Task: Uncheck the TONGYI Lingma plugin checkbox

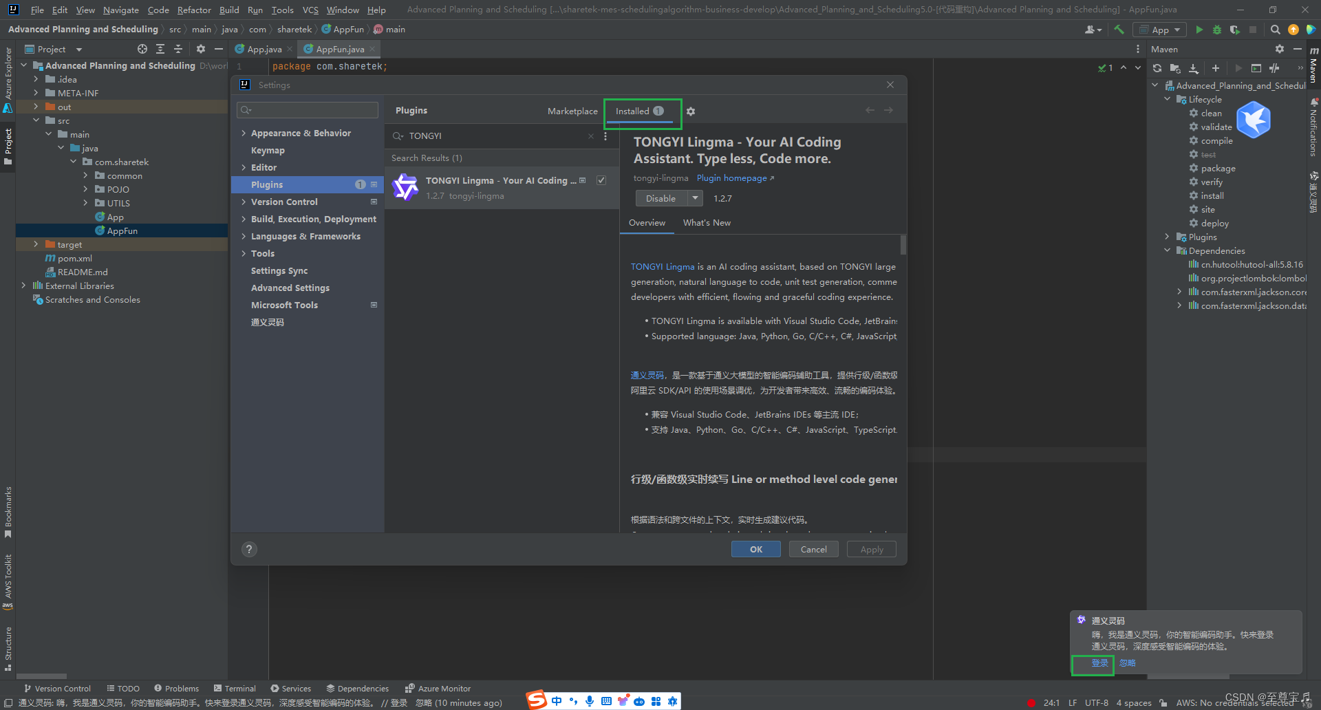Action: click(601, 180)
